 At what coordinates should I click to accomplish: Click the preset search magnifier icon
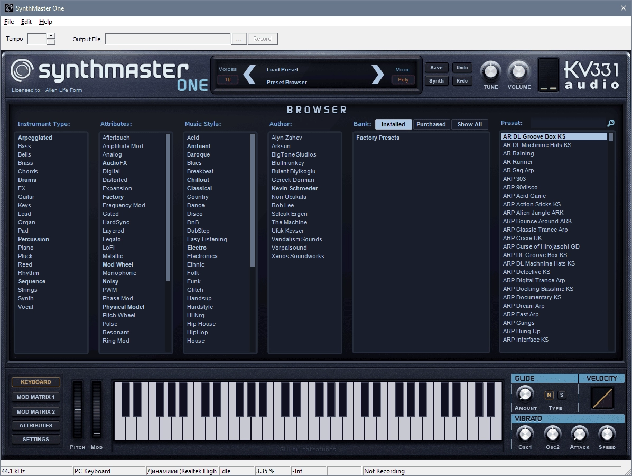click(611, 123)
